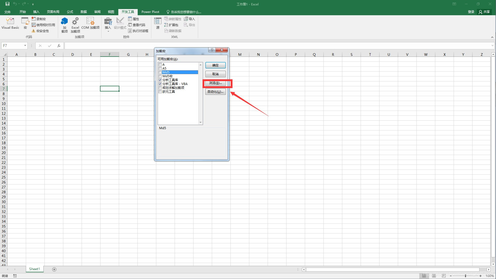Image resolution: width=496 pixels, height=279 pixels.
Task: Click the Save icon in title bar
Action: [x=7, y=4]
